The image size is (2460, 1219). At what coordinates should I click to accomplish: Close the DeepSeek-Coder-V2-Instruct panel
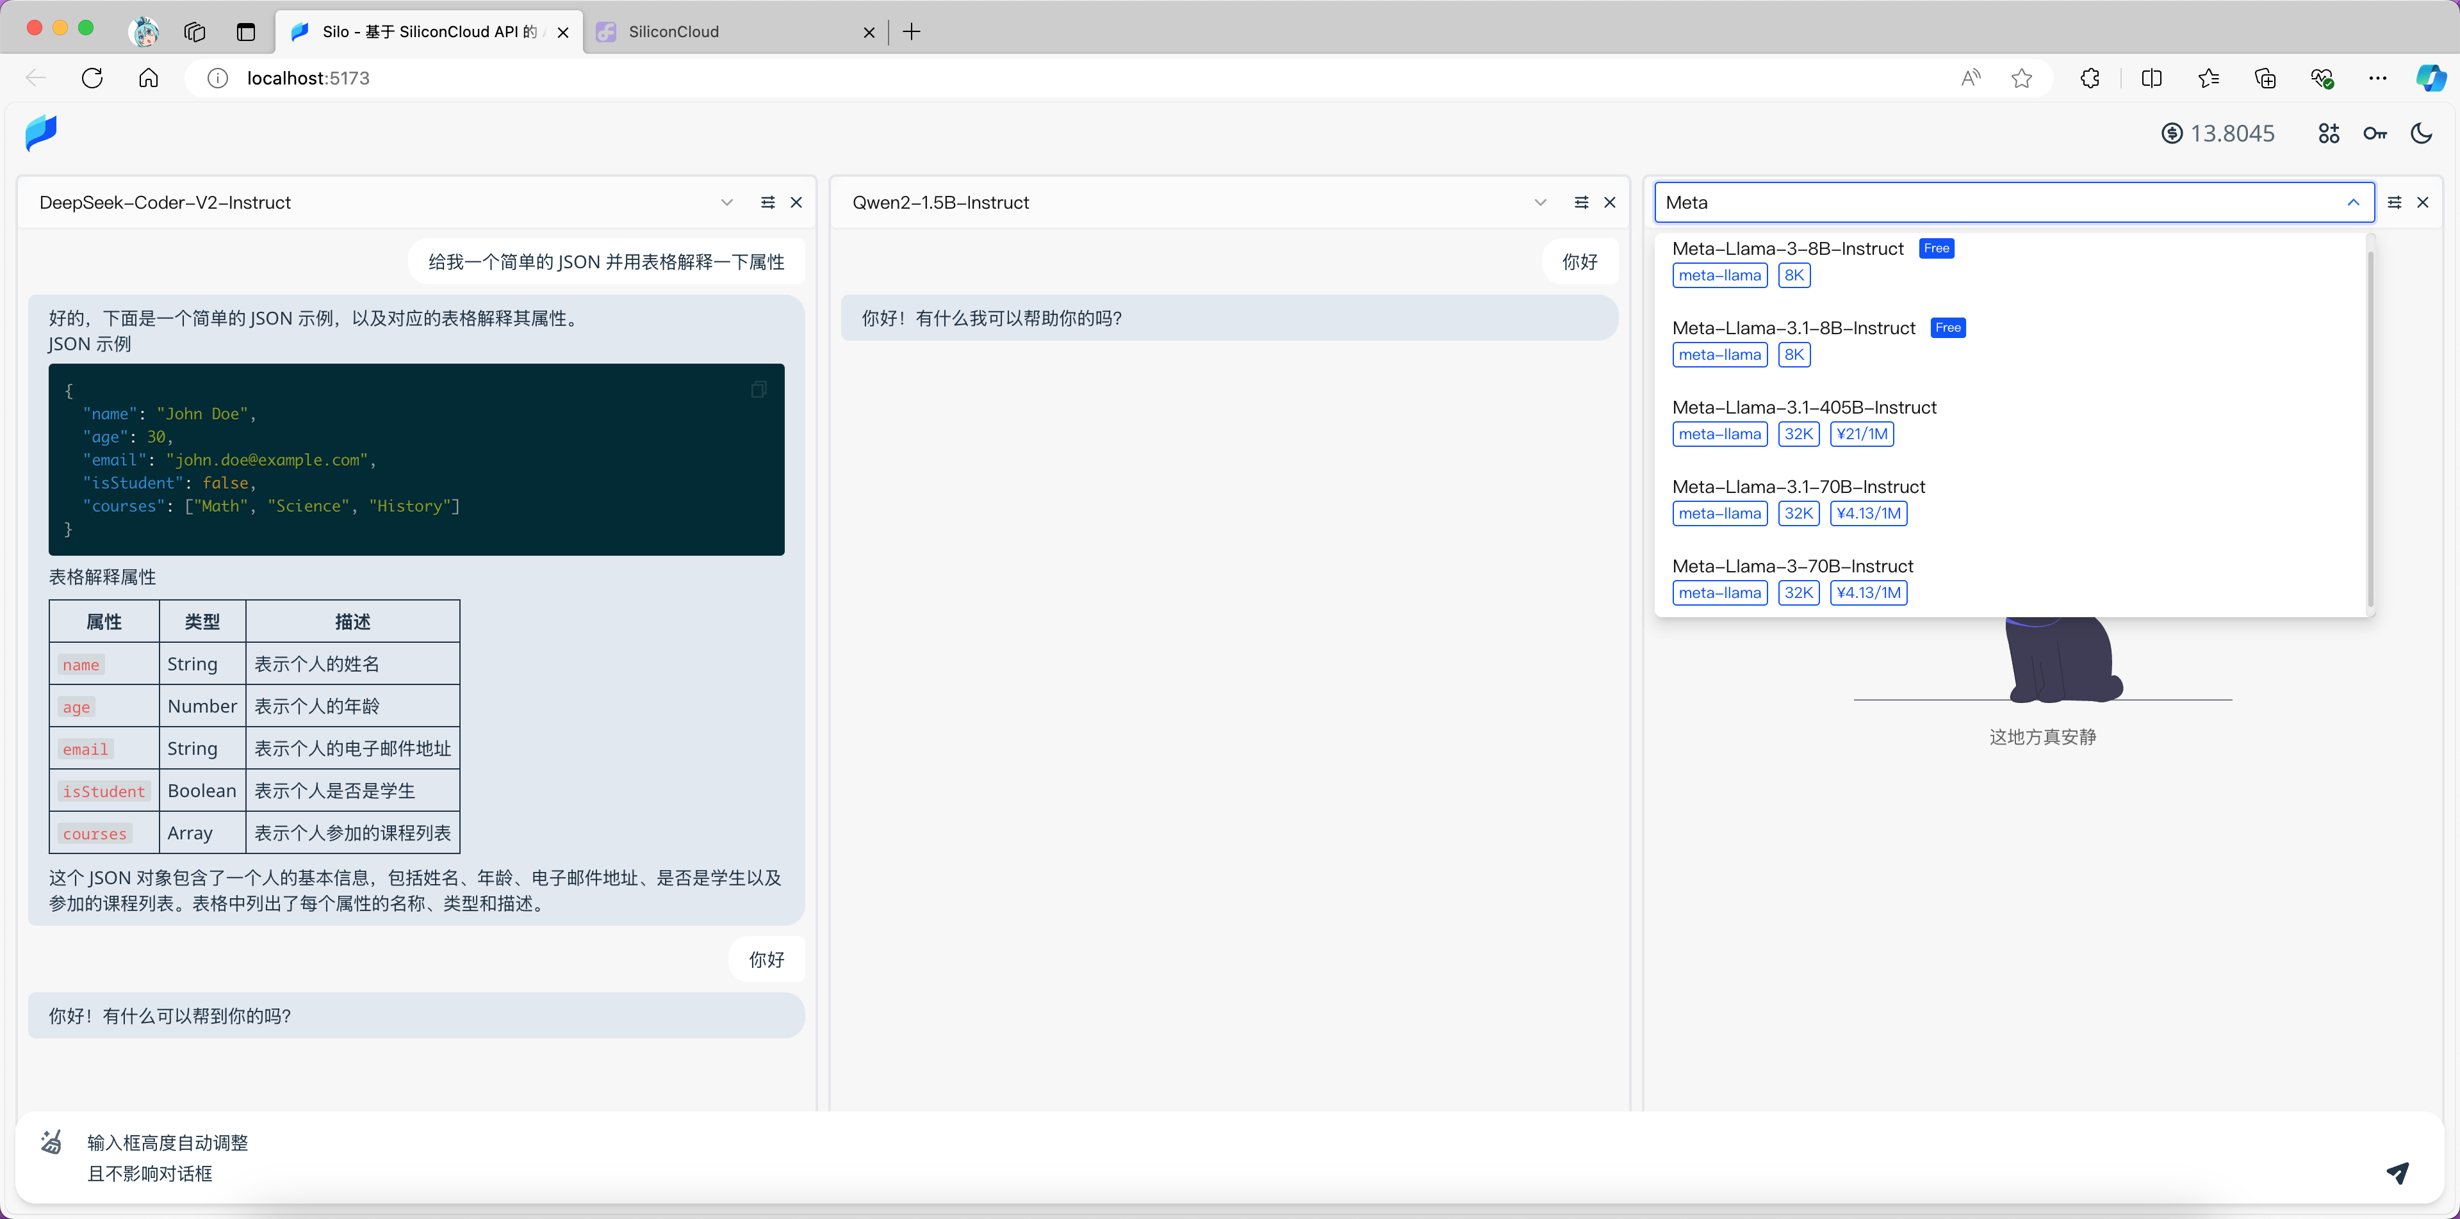tap(796, 202)
